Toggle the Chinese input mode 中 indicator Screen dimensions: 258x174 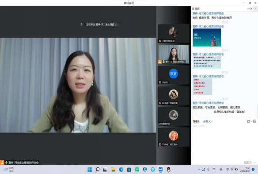pos(214,170)
